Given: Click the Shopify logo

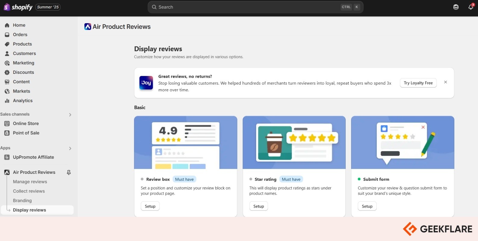Looking at the screenshot, I should (x=18, y=7).
